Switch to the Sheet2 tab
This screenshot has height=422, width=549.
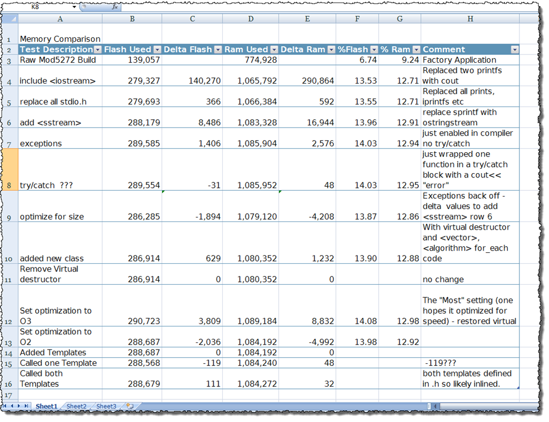pos(76,406)
